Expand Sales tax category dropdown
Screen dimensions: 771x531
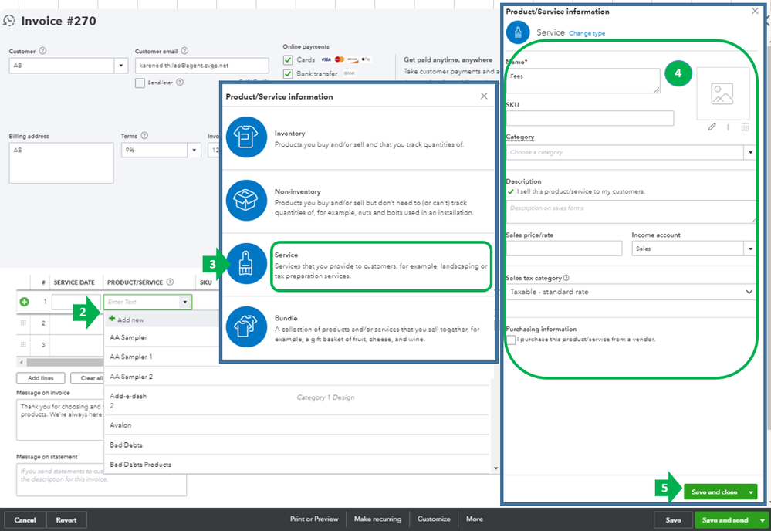(x=749, y=292)
